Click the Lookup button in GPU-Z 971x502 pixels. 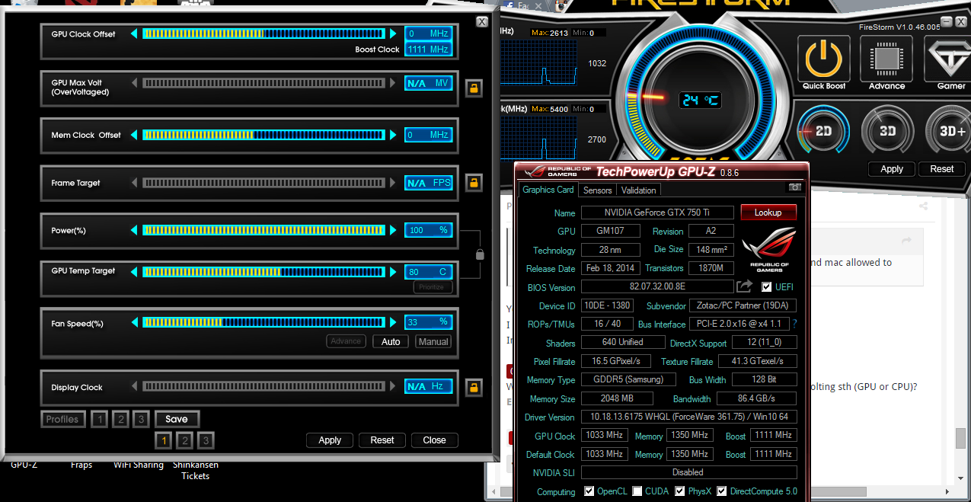[x=768, y=213]
